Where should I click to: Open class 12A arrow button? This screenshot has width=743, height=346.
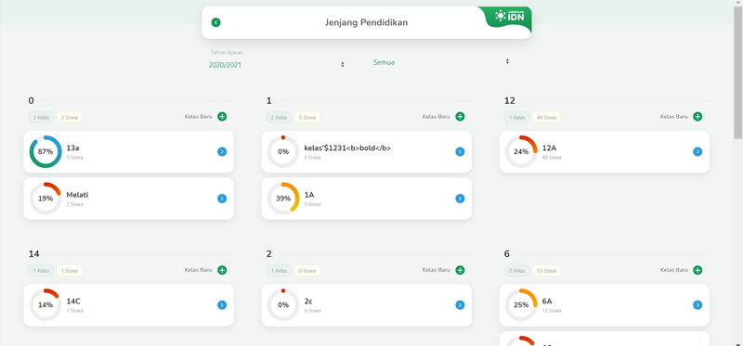697,151
